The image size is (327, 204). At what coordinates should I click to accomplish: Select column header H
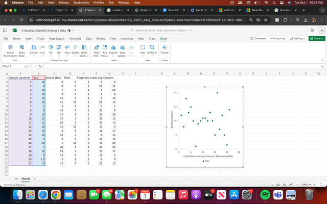click(123, 73)
